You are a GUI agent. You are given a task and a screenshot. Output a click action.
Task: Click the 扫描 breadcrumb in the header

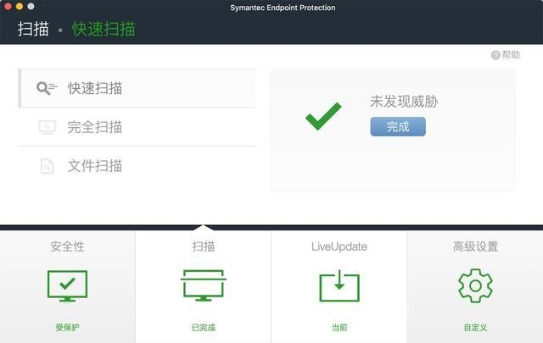click(33, 29)
